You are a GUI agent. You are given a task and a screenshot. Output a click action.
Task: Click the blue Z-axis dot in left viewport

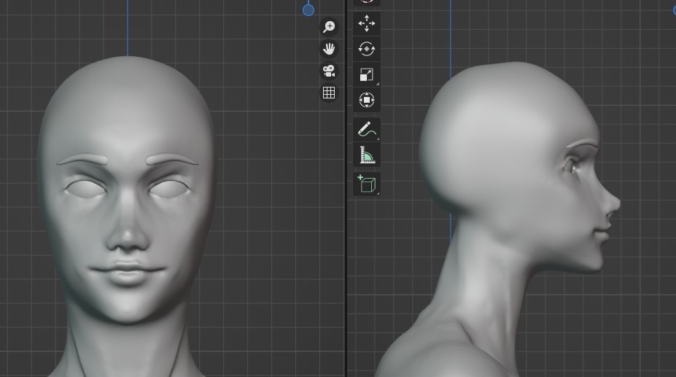coord(308,9)
